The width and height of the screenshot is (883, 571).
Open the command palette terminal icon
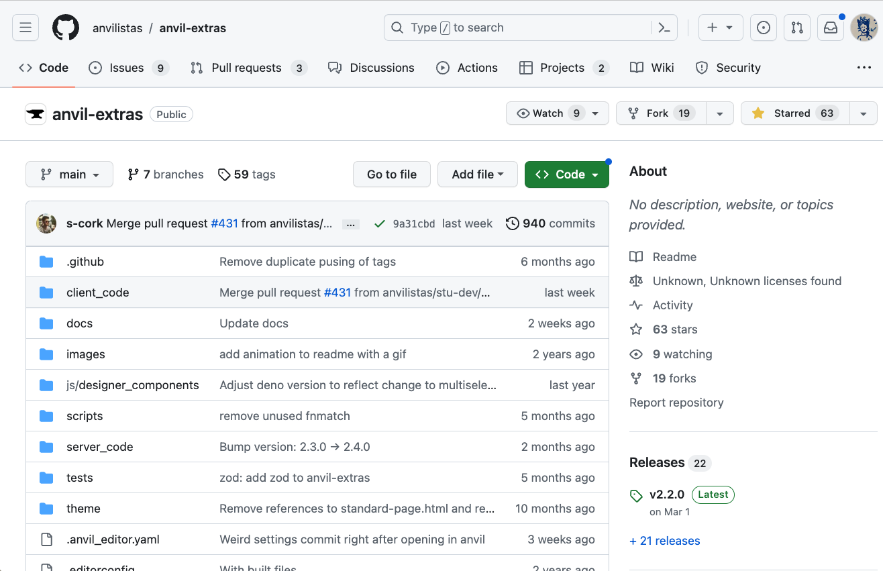(x=664, y=28)
